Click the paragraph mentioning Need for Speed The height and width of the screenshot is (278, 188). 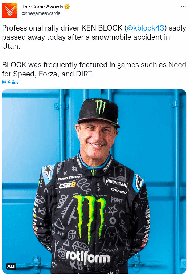(x=94, y=69)
